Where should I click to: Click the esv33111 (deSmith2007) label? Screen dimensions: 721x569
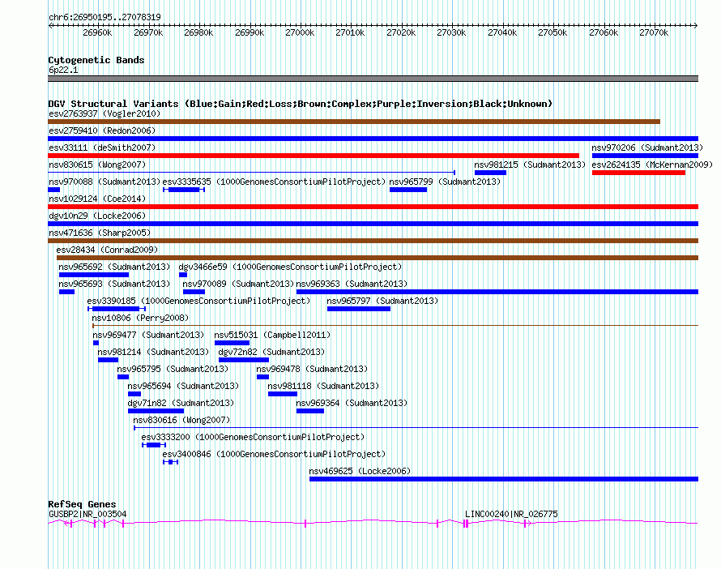(102, 148)
